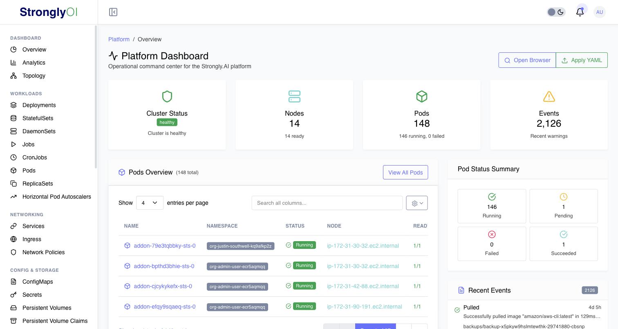Click the Running pods summary tile

(492, 206)
